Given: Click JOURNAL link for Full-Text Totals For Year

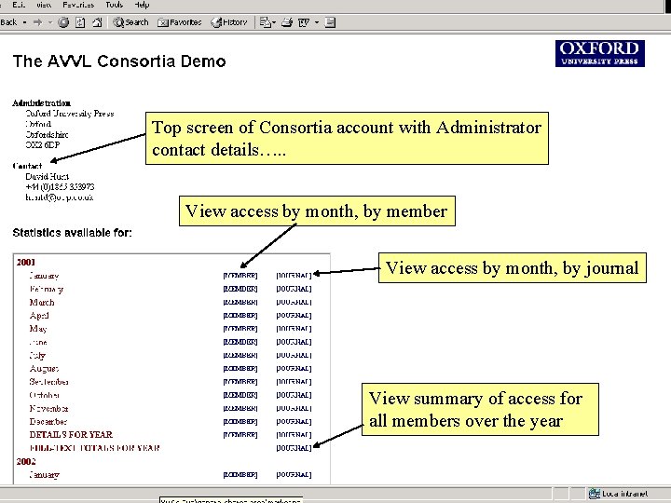Looking at the screenshot, I should [x=294, y=448].
